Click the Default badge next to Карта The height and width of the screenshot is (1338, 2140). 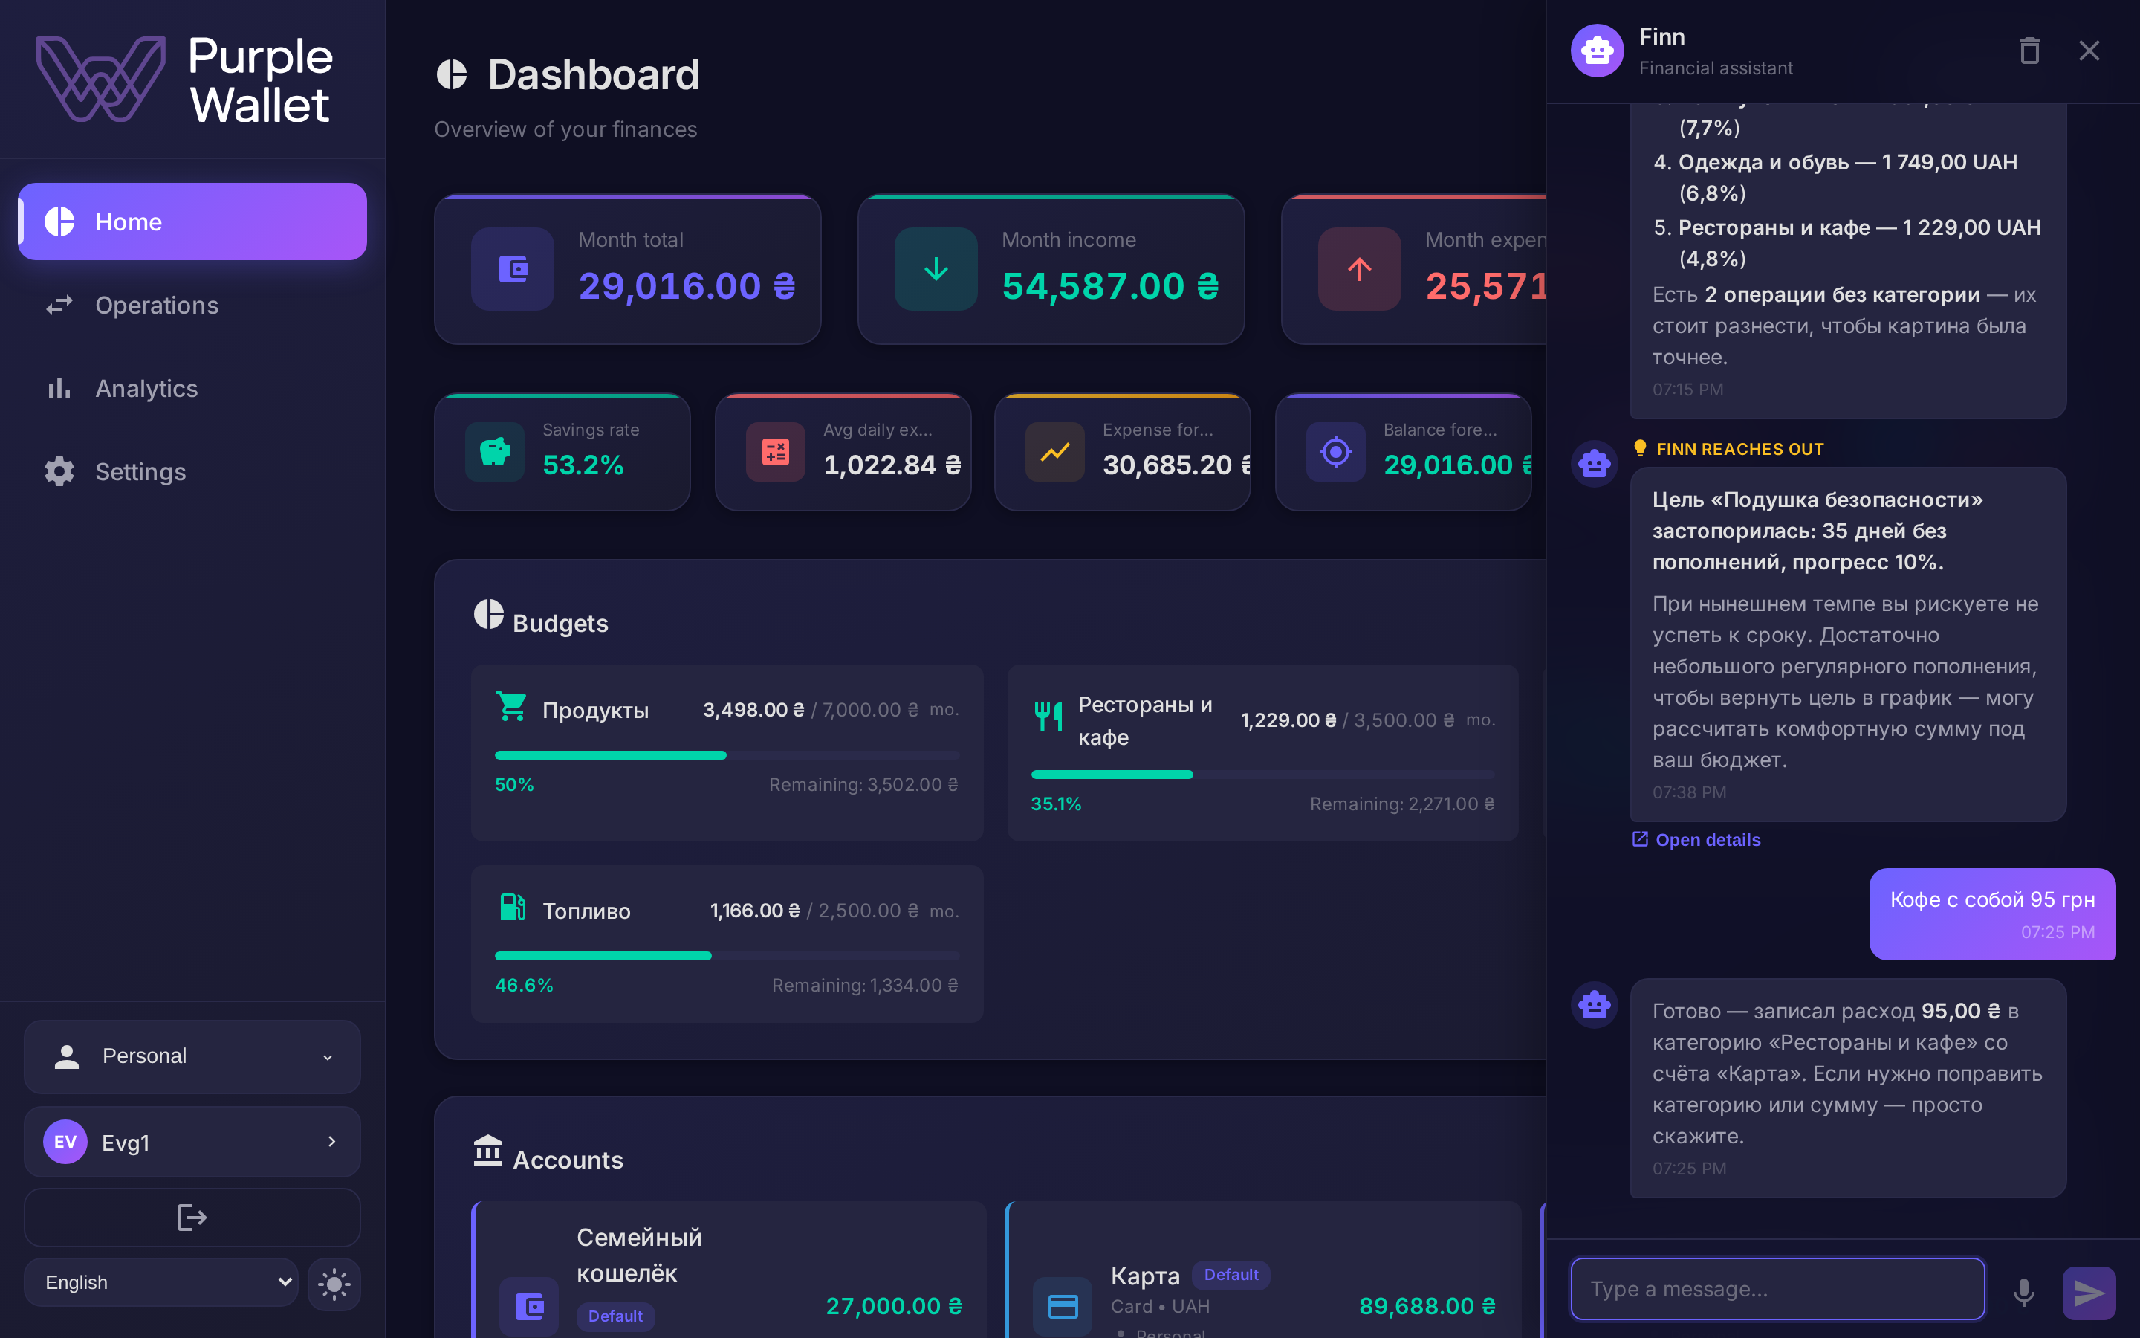(1231, 1274)
